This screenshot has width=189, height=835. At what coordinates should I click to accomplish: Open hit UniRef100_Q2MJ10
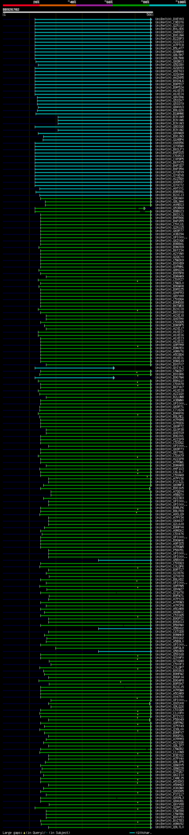tap(170, 25)
